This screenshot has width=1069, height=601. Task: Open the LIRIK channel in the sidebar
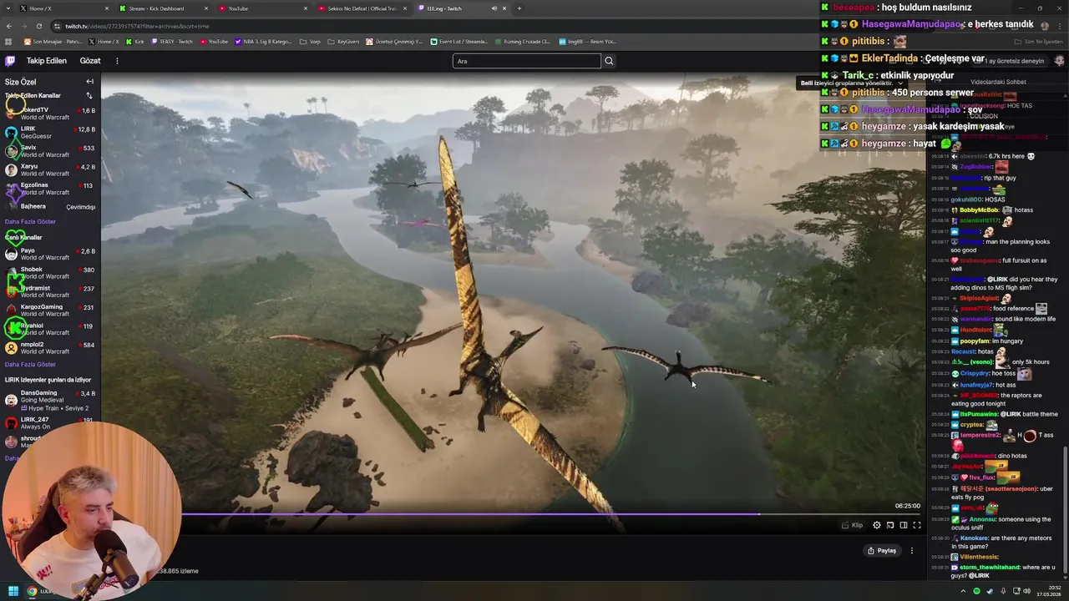pos(50,132)
